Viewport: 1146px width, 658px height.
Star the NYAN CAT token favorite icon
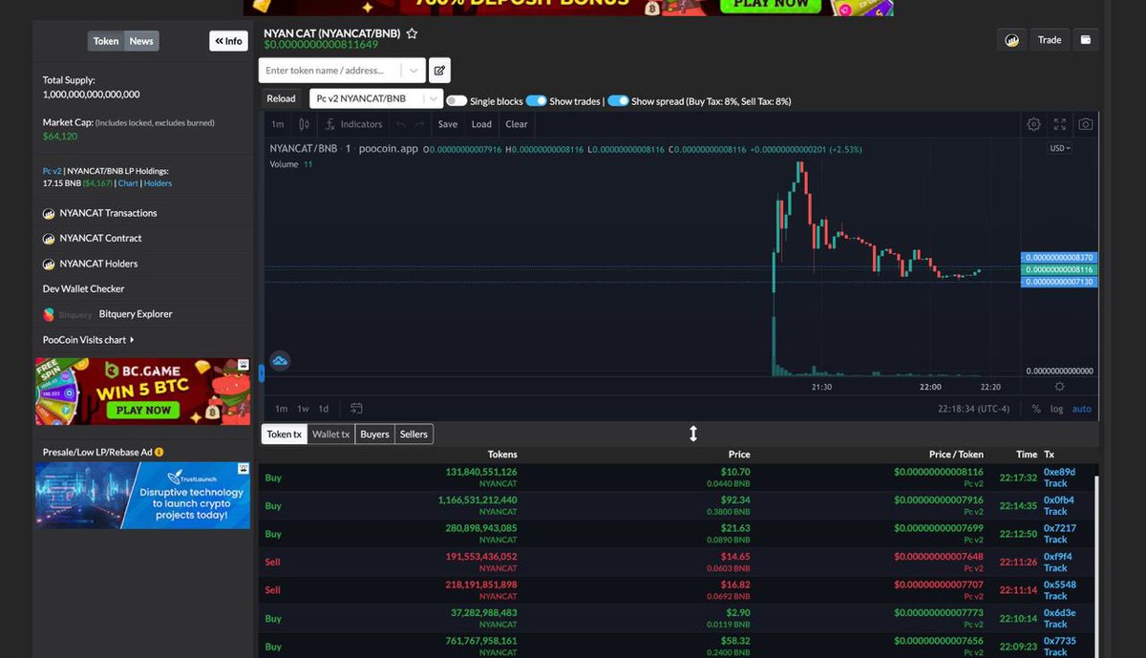pos(412,32)
